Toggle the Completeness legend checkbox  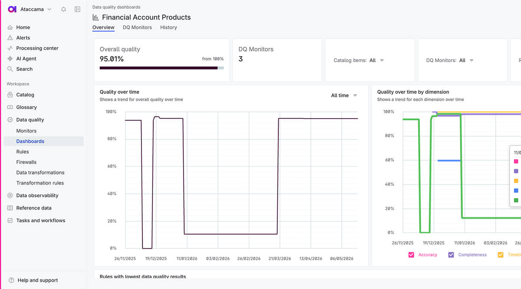point(451,255)
